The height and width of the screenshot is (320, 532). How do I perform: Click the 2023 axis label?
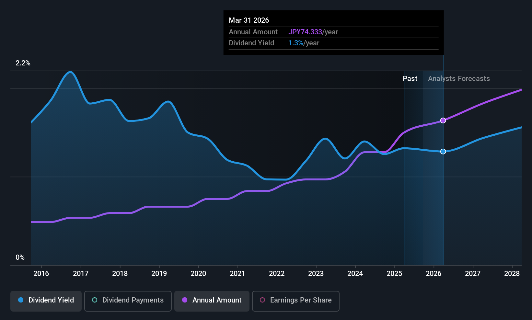pos(316,274)
